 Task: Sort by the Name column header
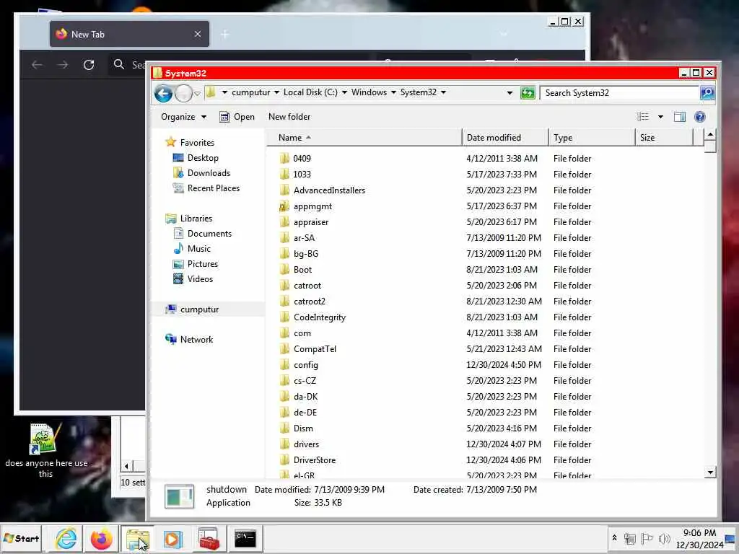click(x=364, y=138)
